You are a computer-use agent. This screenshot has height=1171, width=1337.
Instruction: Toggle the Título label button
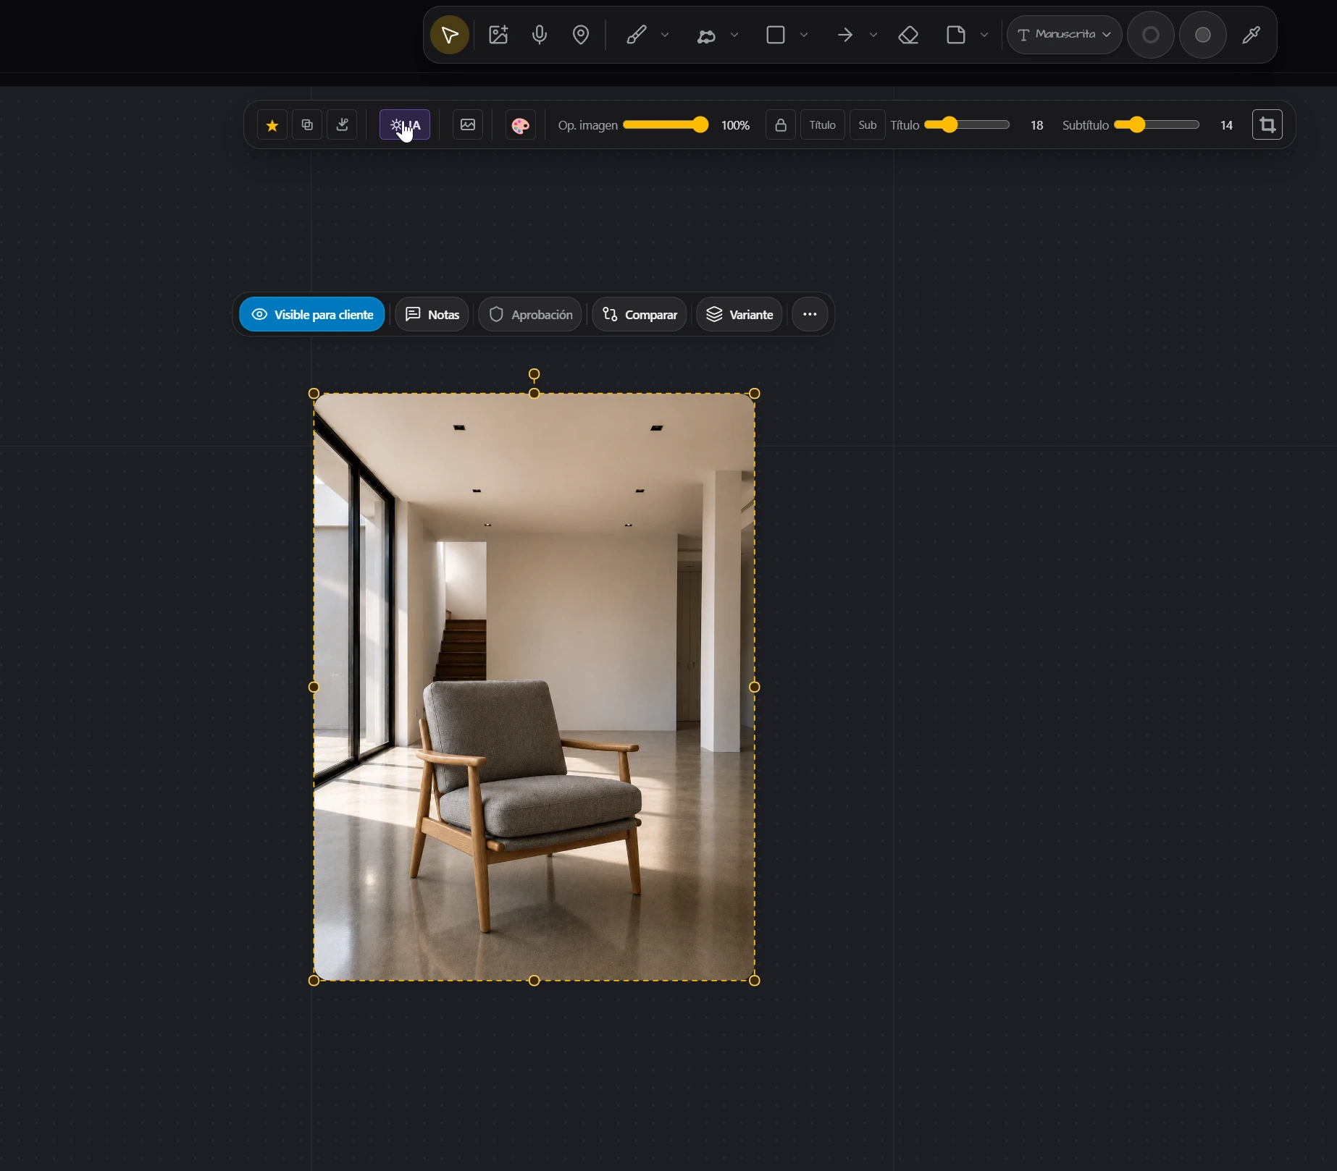822,125
